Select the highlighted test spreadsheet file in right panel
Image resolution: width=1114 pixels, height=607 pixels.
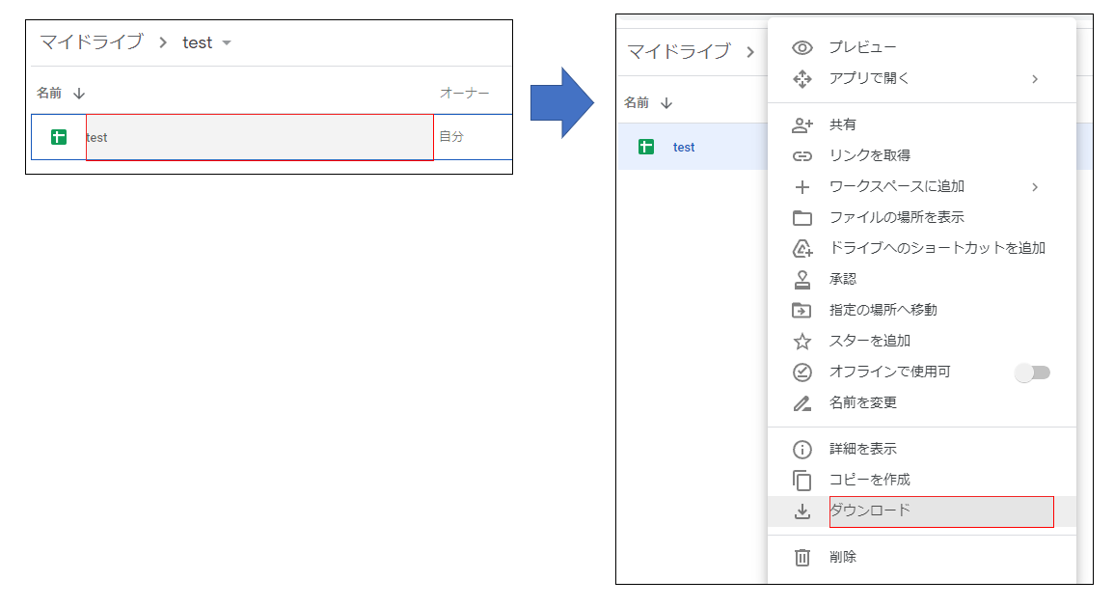tap(684, 147)
